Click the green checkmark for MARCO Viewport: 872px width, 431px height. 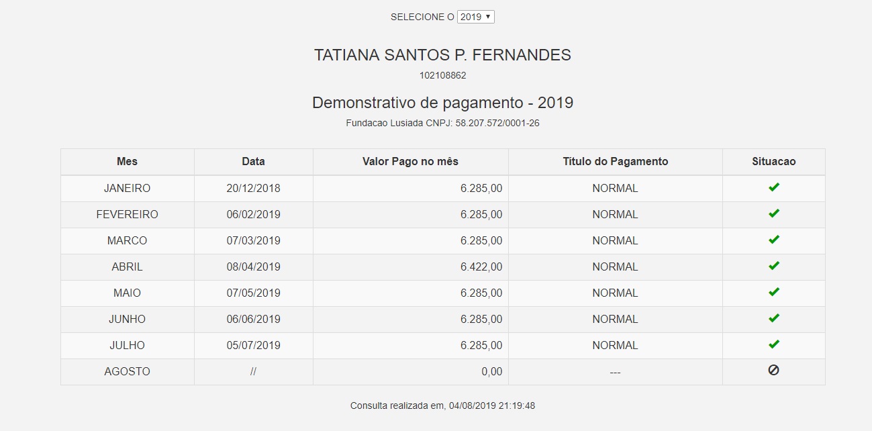pyautogui.click(x=773, y=240)
